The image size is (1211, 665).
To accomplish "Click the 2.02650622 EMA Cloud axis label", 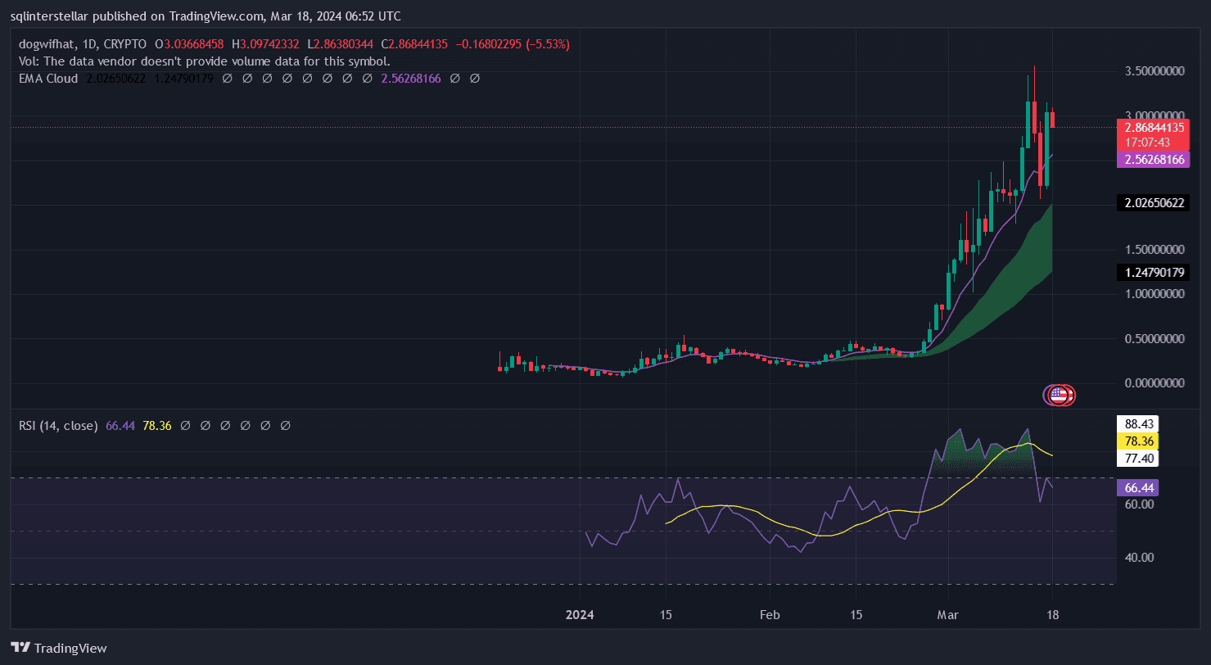I will point(1154,202).
